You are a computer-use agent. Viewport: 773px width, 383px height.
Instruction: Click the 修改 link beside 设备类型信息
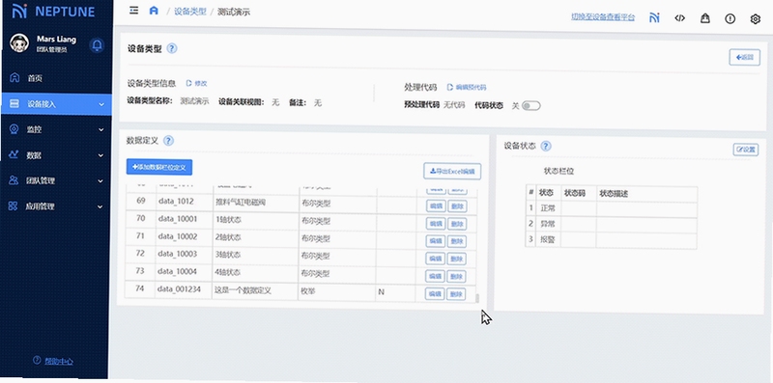pyautogui.click(x=196, y=83)
